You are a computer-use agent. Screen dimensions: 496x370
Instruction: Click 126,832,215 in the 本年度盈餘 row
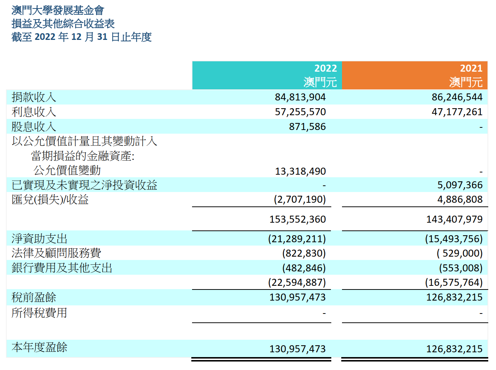coord(455,349)
